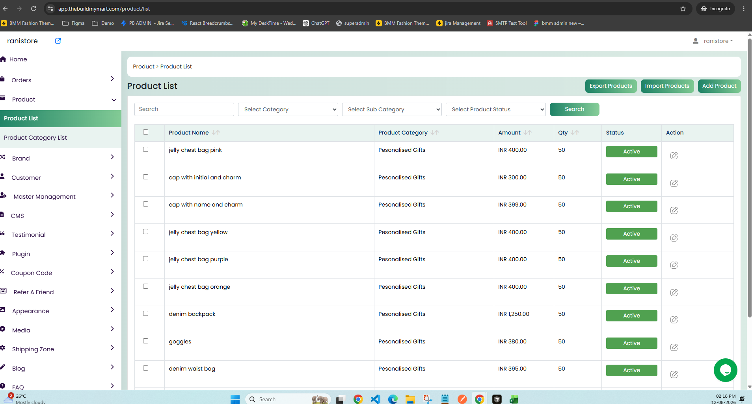Select the goggles row checkbox
The width and height of the screenshot is (752, 404).
[145, 341]
